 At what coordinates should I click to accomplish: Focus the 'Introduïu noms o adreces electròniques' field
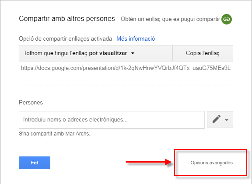[x=112, y=120]
